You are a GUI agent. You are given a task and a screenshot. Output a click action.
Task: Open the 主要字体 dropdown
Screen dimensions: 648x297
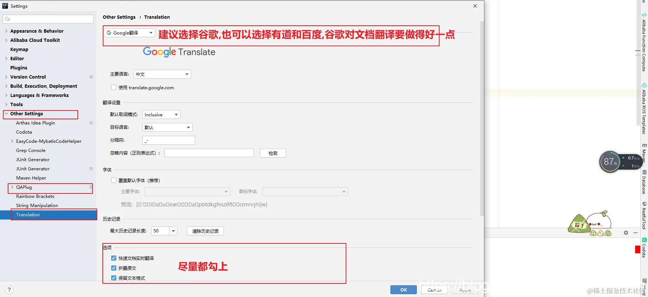click(x=187, y=192)
